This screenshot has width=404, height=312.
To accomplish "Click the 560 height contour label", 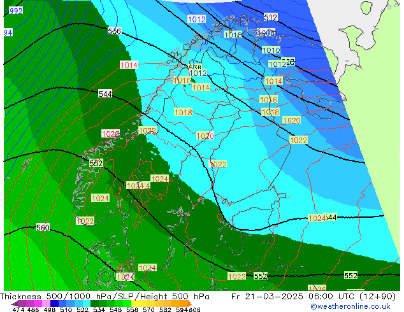I will pyautogui.click(x=43, y=227).
